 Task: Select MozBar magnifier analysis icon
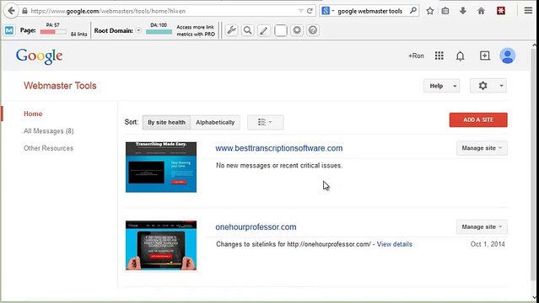247,30
